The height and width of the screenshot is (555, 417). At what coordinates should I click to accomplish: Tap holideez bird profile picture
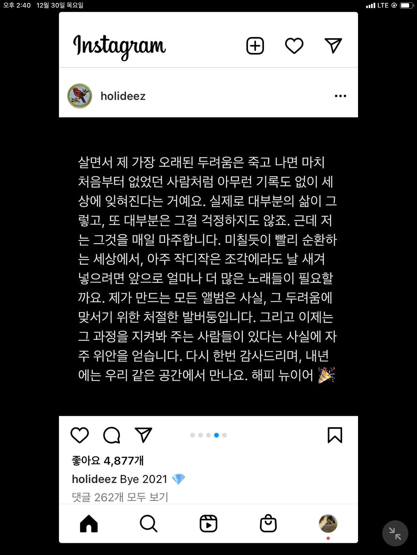click(79, 96)
